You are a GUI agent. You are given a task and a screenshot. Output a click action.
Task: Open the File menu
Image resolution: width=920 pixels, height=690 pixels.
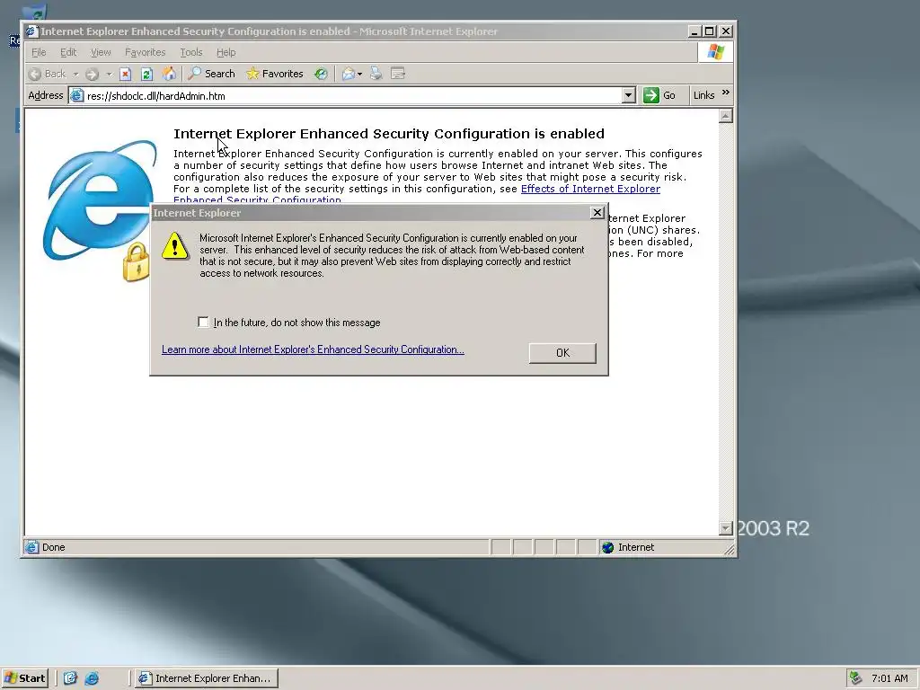click(39, 52)
